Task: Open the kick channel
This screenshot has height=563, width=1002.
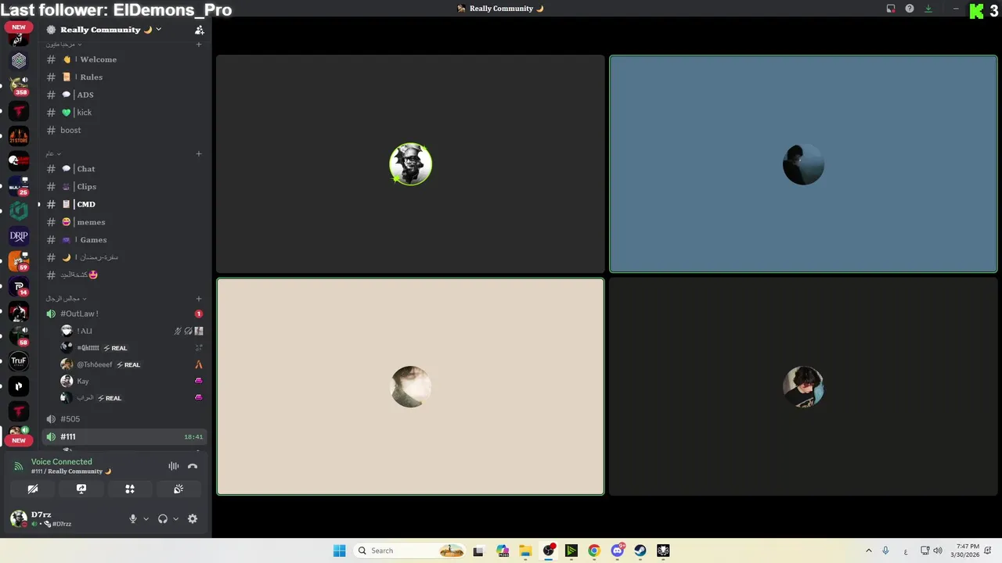Action: (124, 113)
